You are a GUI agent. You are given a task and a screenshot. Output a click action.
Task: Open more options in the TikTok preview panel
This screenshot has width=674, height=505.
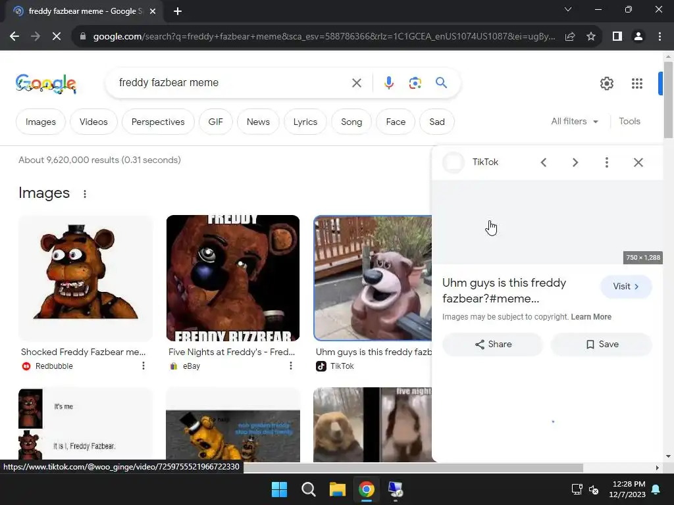[606, 162]
